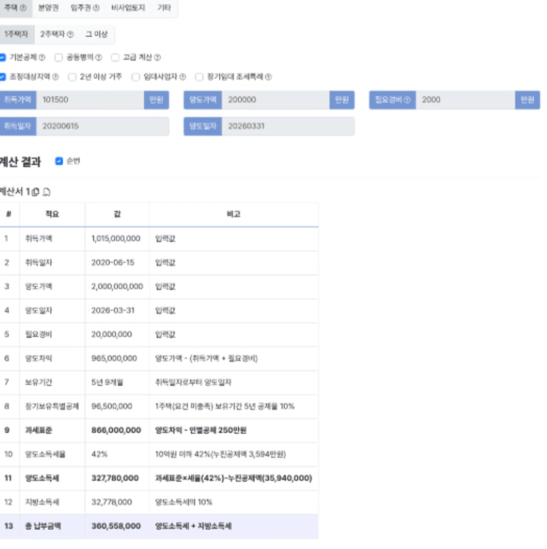
Task: Click help icon in 필요경비 label
Action: [x=407, y=100]
